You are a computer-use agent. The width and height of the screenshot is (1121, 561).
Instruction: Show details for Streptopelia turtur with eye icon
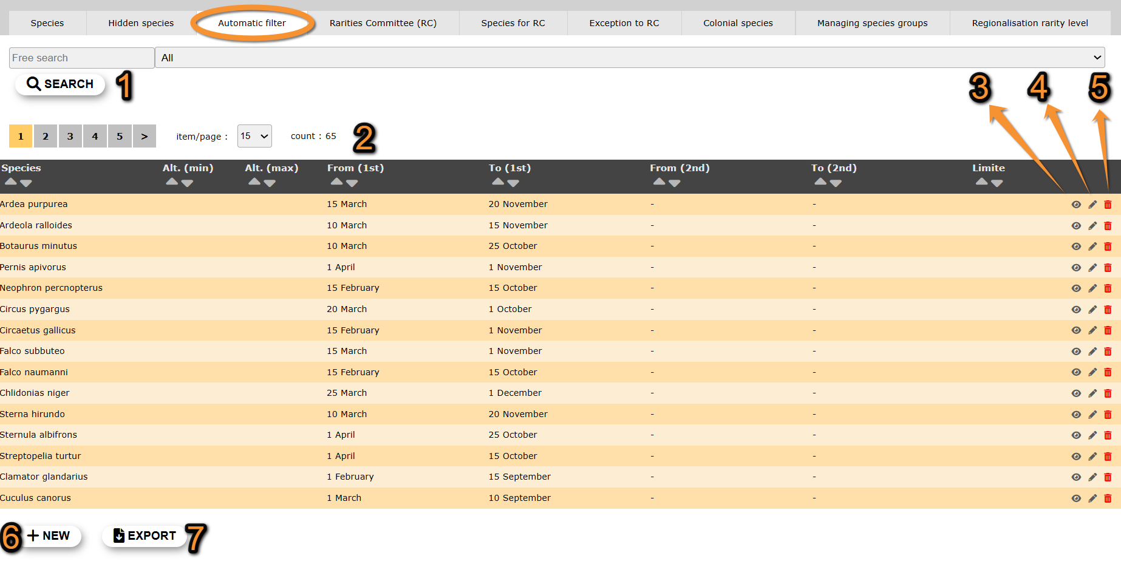coord(1076,457)
